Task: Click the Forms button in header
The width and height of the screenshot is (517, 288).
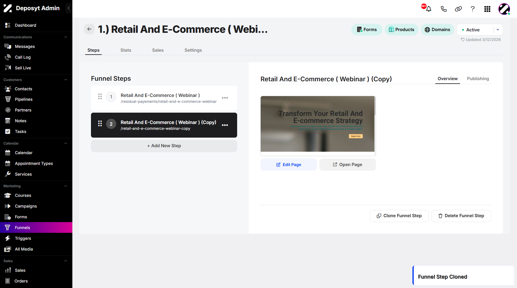Action: (x=367, y=30)
